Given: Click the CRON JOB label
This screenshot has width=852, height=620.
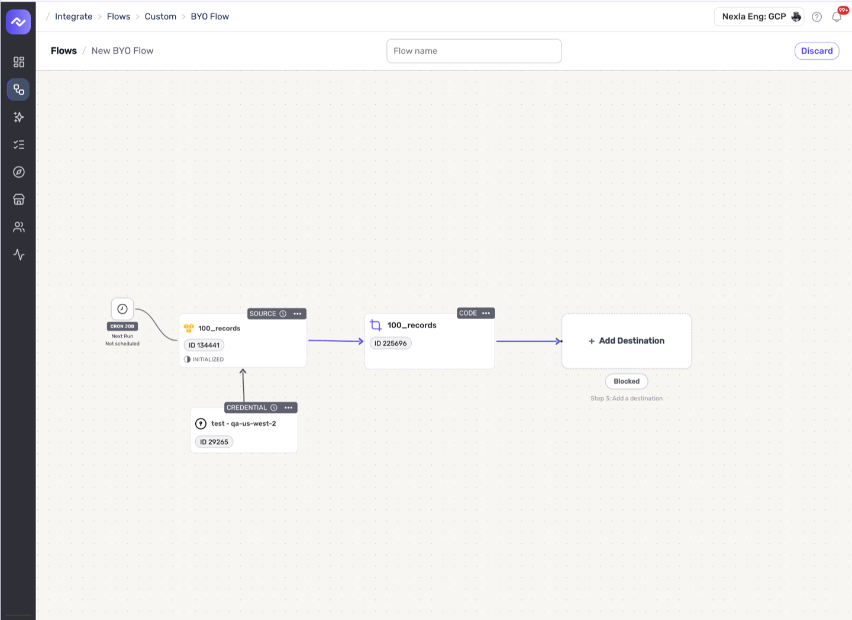Looking at the screenshot, I should click(122, 326).
